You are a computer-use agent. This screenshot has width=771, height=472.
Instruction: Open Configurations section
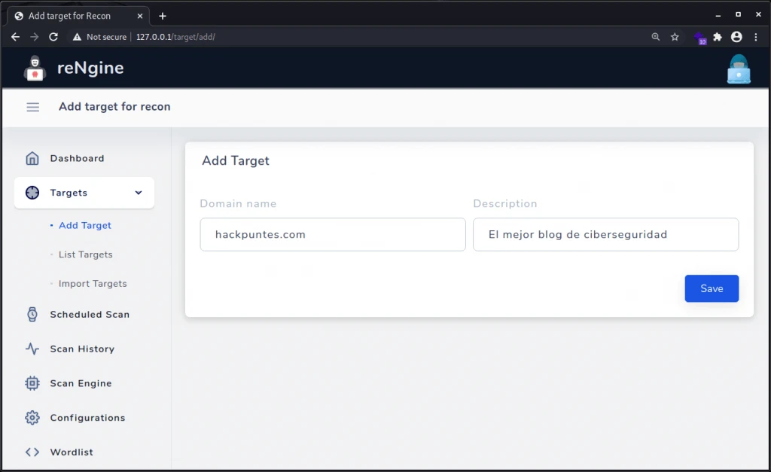tap(87, 418)
